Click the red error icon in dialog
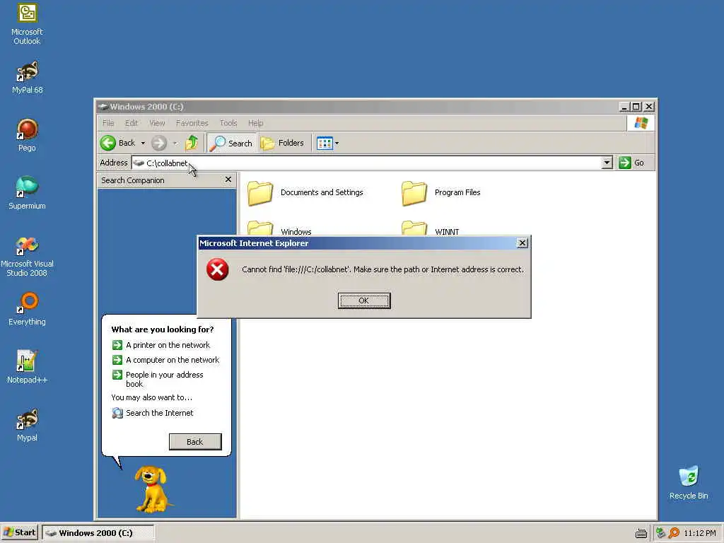This screenshot has height=543, width=724. 218,269
